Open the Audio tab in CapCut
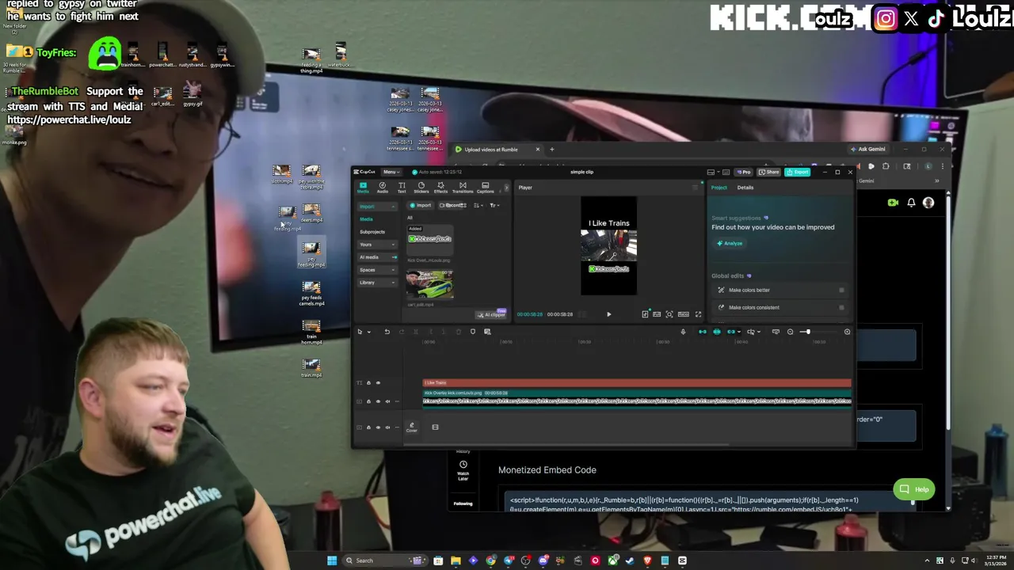Screen dimensions: 1014x570 click(383, 187)
